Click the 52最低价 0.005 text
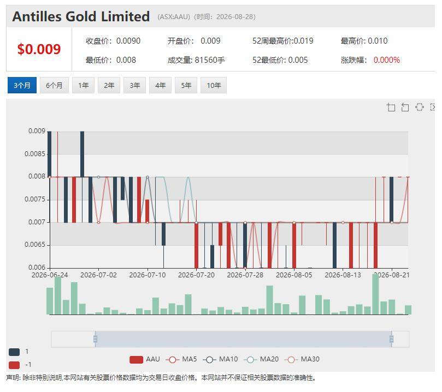 coord(280,60)
